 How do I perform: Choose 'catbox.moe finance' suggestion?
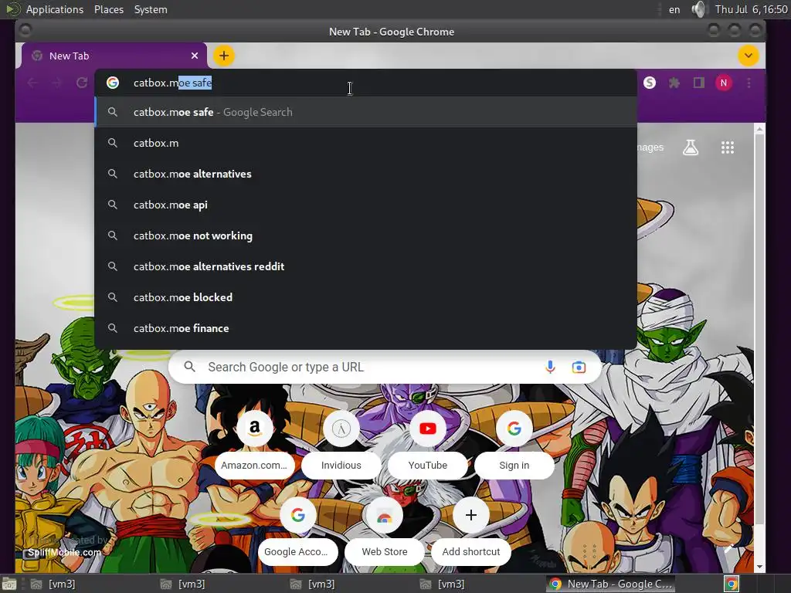pyautogui.click(x=365, y=328)
